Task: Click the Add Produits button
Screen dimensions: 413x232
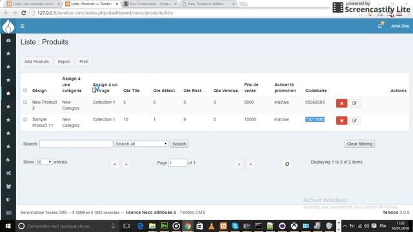Action: click(37, 62)
